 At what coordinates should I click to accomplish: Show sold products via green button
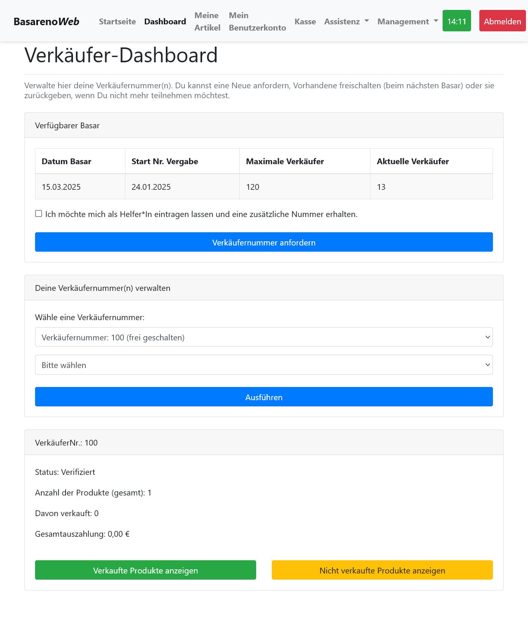pyautogui.click(x=145, y=570)
